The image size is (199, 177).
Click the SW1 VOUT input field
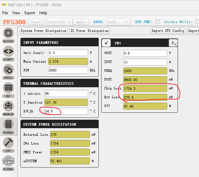click(145, 53)
